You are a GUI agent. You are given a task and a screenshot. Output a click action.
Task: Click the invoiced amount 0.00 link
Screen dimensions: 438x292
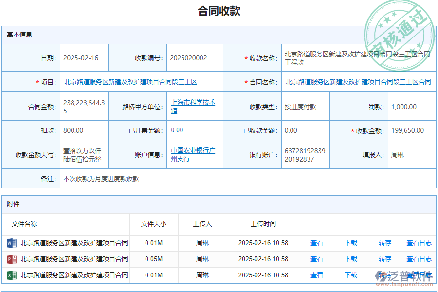pos(177,130)
